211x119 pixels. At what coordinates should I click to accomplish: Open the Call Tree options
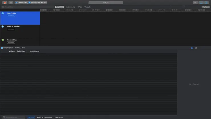coord(31,117)
